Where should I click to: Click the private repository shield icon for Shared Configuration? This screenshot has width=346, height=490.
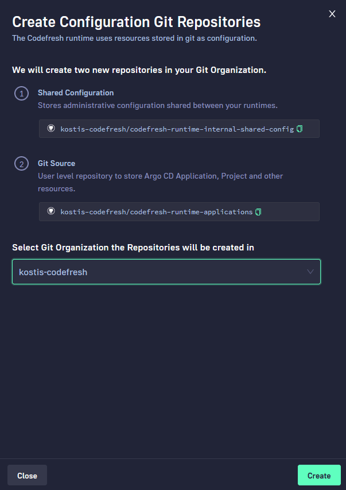coord(52,129)
